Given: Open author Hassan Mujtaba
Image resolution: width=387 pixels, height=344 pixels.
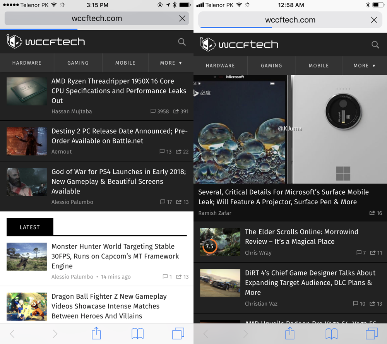Looking at the screenshot, I should pos(72,111).
